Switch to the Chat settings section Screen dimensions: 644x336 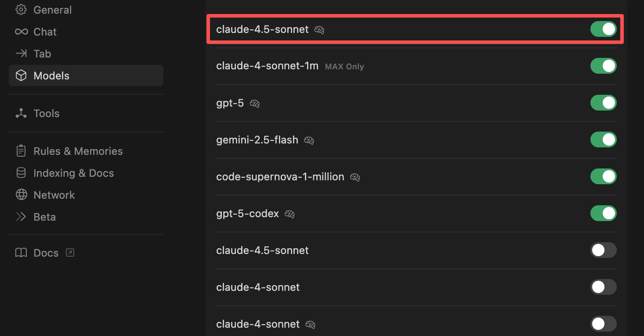click(x=45, y=32)
